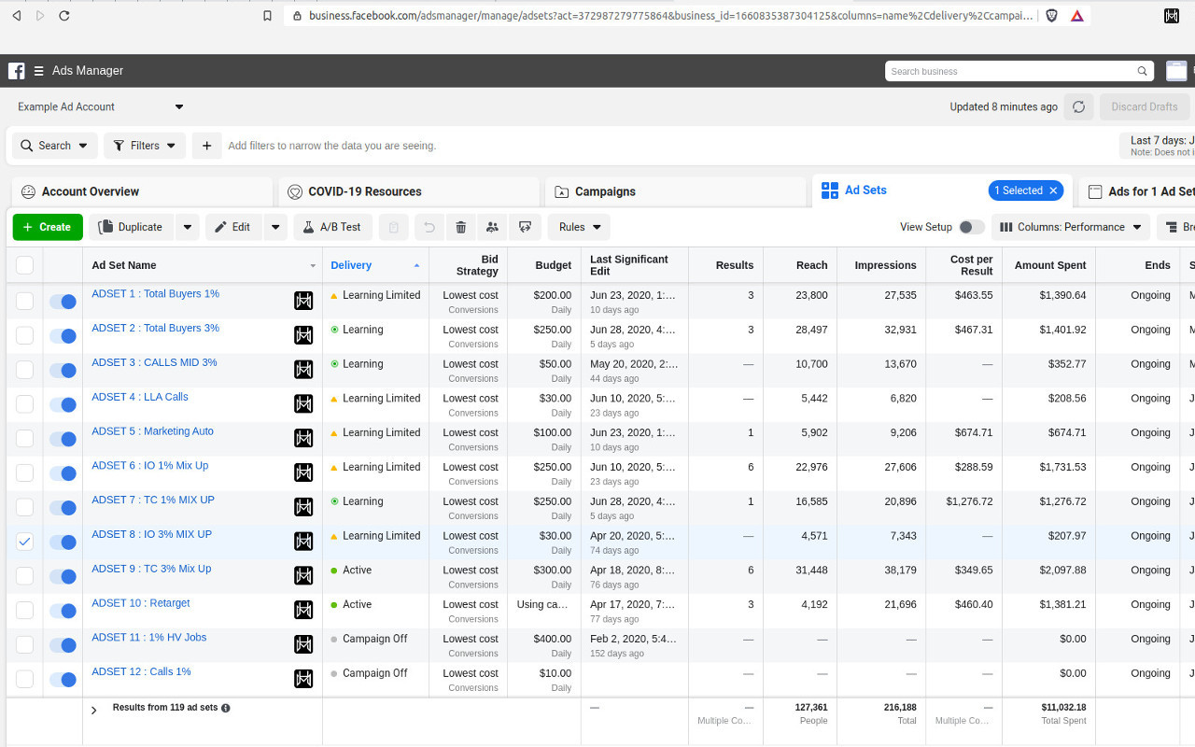Expand the Results from 119 ad sets row
Viewport: 1195px width, 747px height.
tap(93, 711)
